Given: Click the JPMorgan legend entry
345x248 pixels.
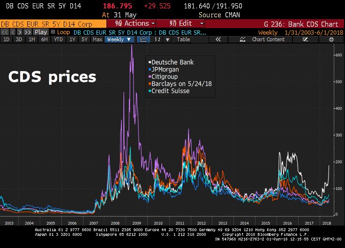Looking at the screenshot, I should [164, 69].
